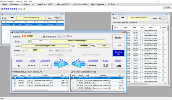172x100 pixels.
Task: Check Devise for non-generated certificate 24-000005
Action: [x=73, y=88]
